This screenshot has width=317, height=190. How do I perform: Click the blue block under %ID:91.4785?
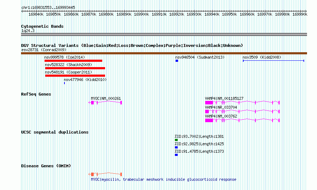176,155
